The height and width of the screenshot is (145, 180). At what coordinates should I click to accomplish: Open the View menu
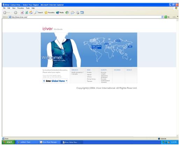point(14,8)
